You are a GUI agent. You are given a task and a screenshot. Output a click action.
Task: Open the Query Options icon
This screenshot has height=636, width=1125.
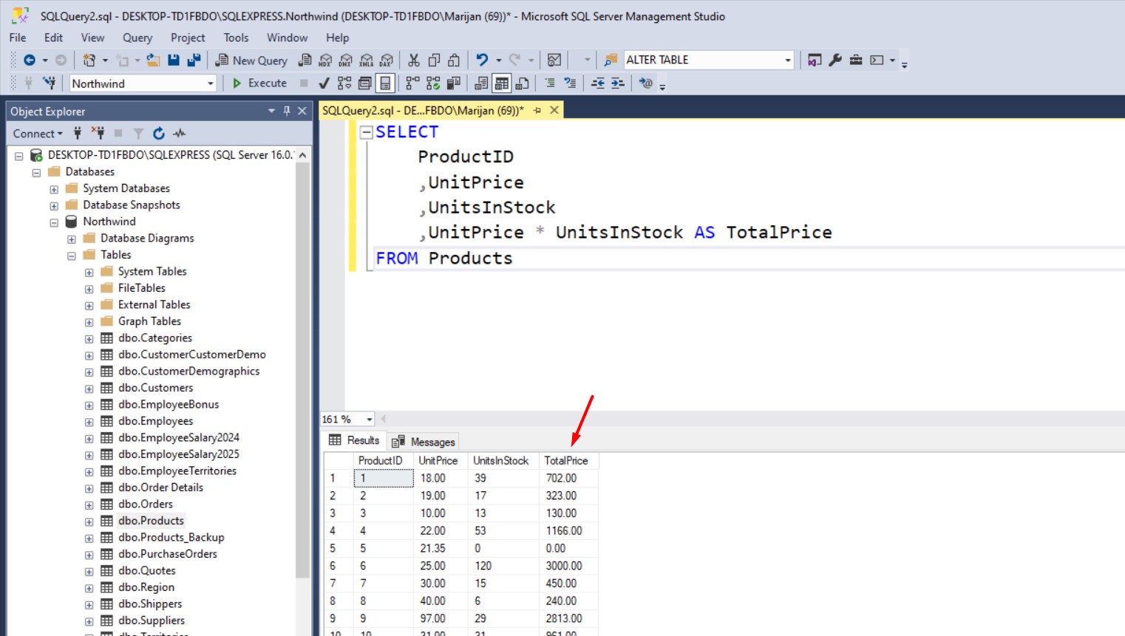tap(365, 83)
